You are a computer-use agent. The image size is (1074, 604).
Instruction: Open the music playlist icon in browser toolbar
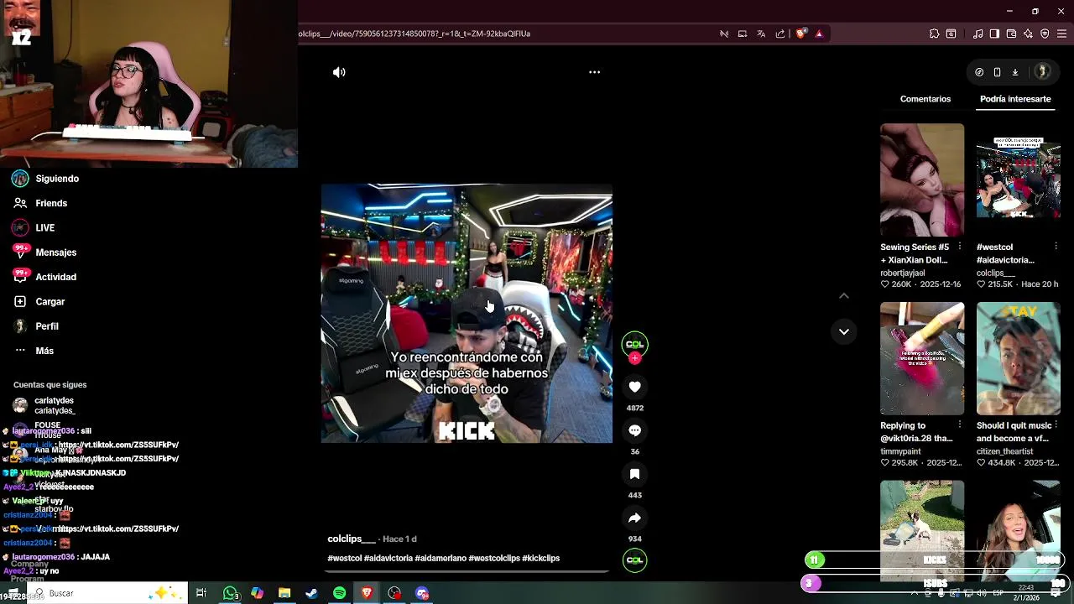click(978, 34)
